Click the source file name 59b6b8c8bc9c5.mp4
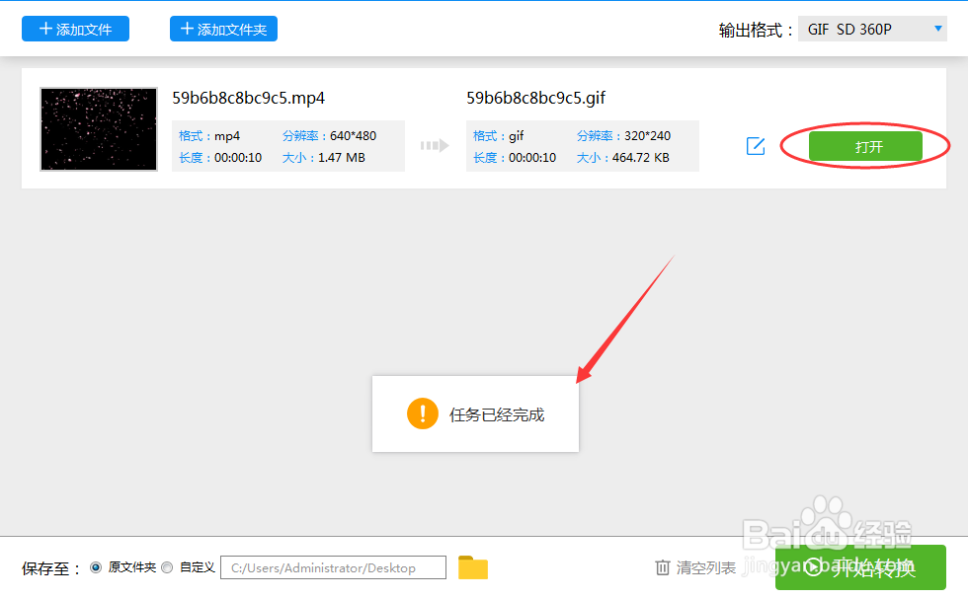This screenshot has width=968, height=599. click(248, 98)
